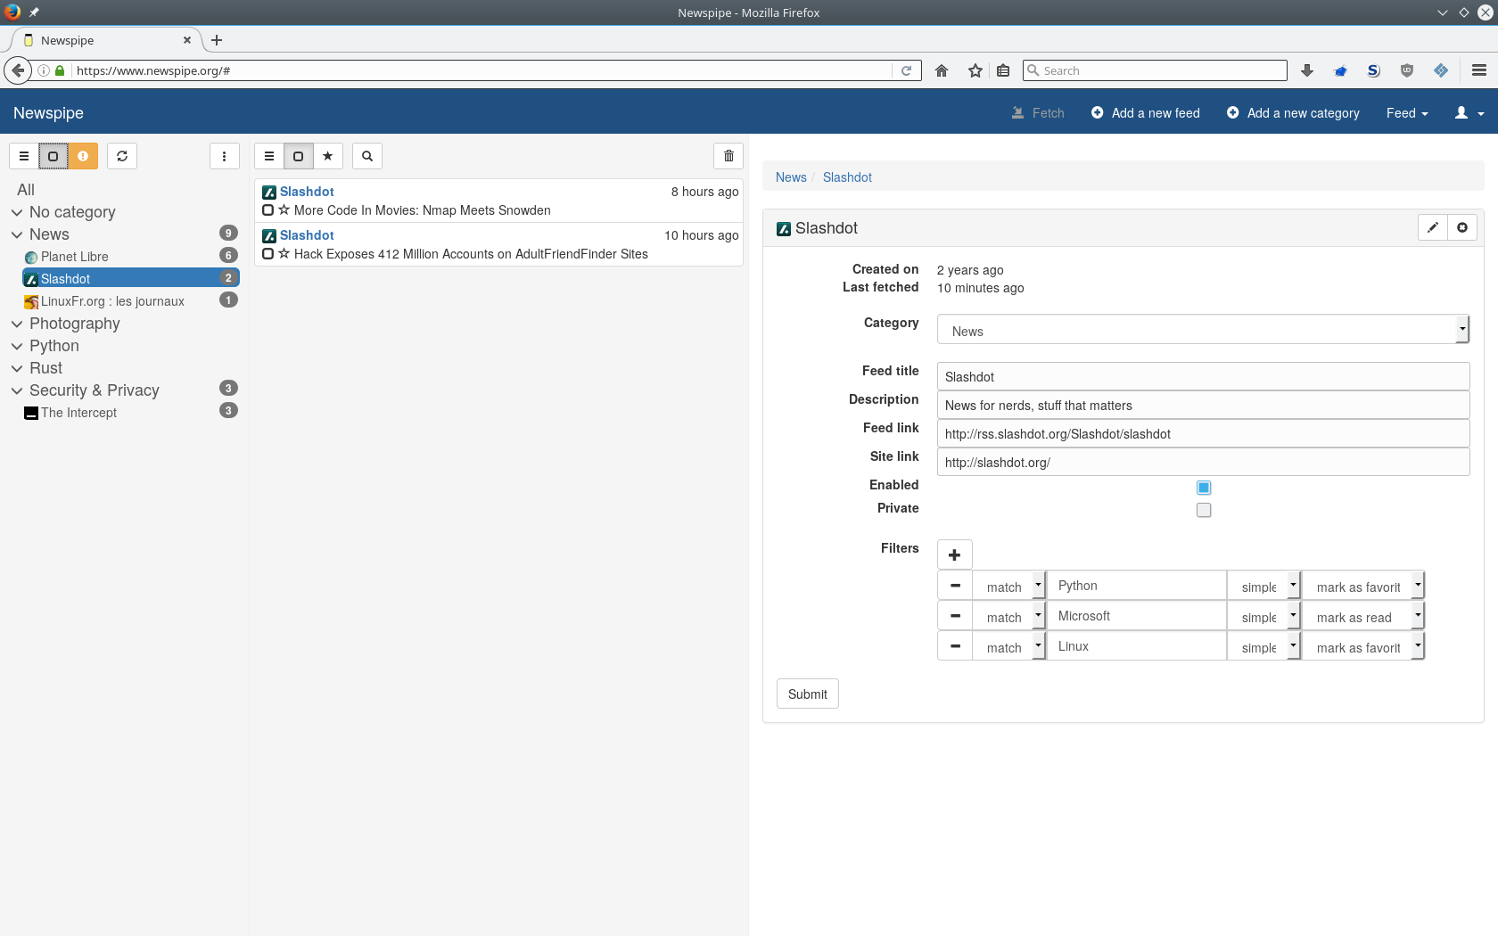Image resolution: width=1498 pixels, height=936 pixels.
Task: Open a new browser tab
Action: [217, 40]
